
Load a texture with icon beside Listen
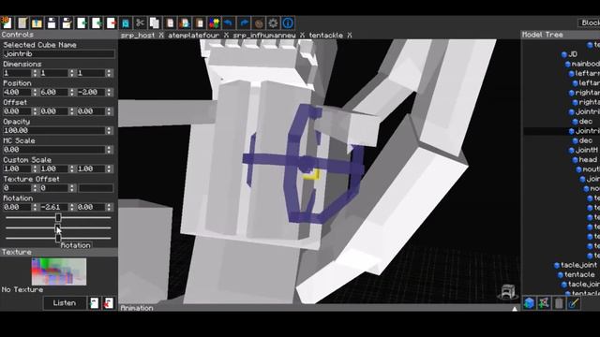[94, 303]
